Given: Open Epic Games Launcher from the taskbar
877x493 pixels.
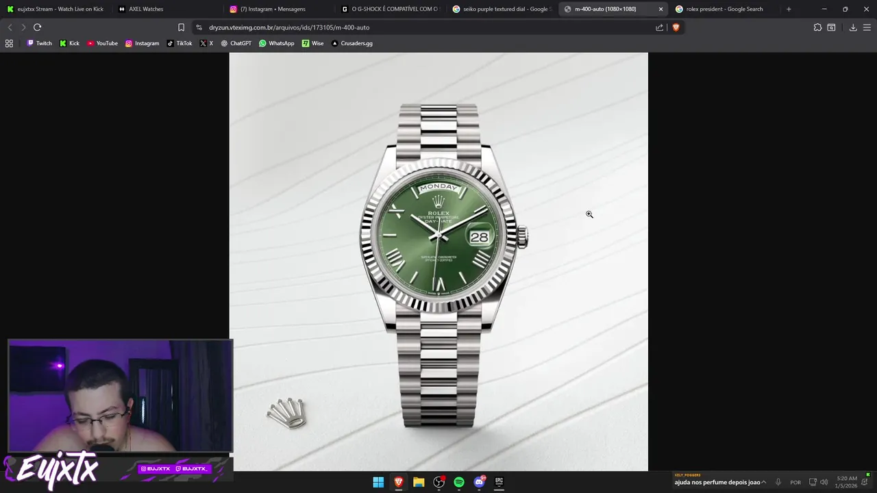Looking at the screenshot, I should 499,482.
